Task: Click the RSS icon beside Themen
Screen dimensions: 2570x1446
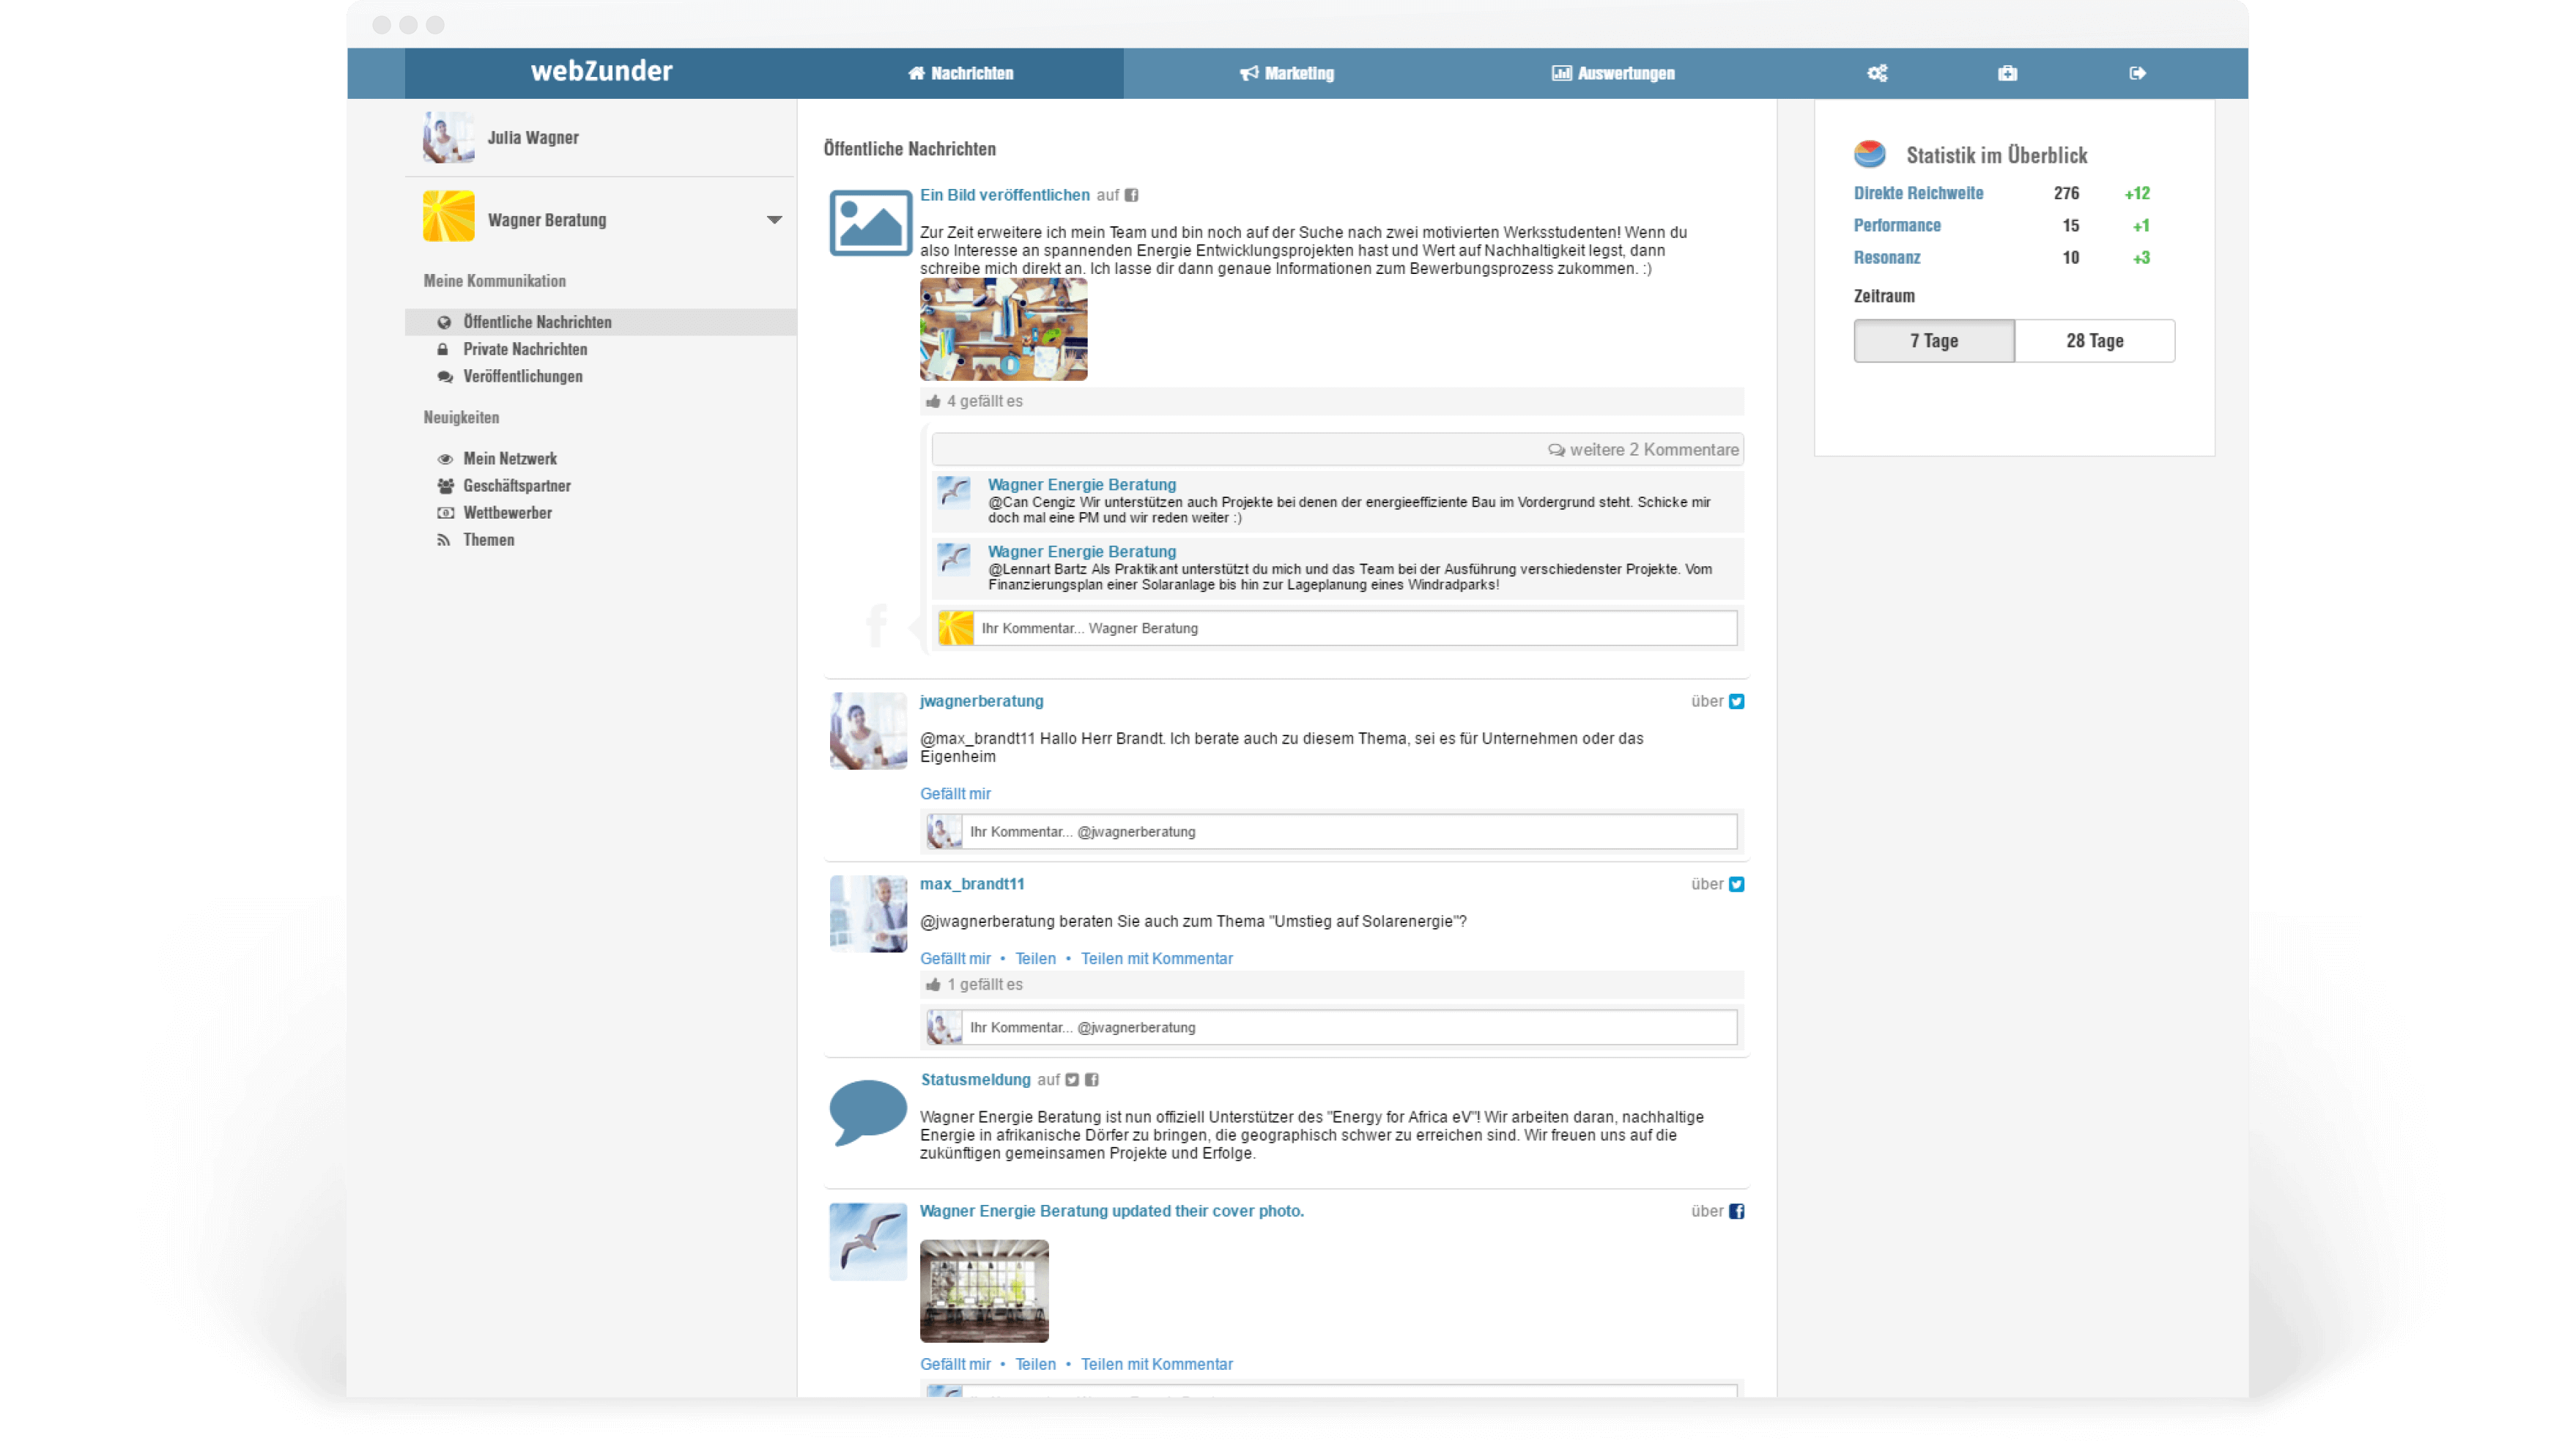Action: pos(444,540)
